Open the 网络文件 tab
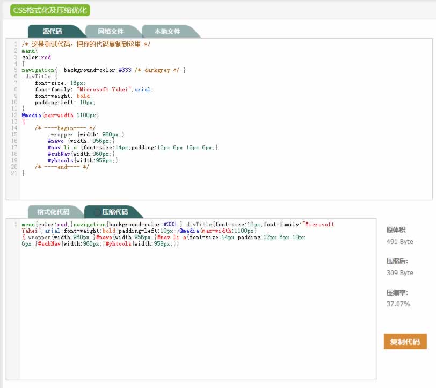The width and height of the screenshot is (436, 388). pyautogui.click(x=111, y=31)
